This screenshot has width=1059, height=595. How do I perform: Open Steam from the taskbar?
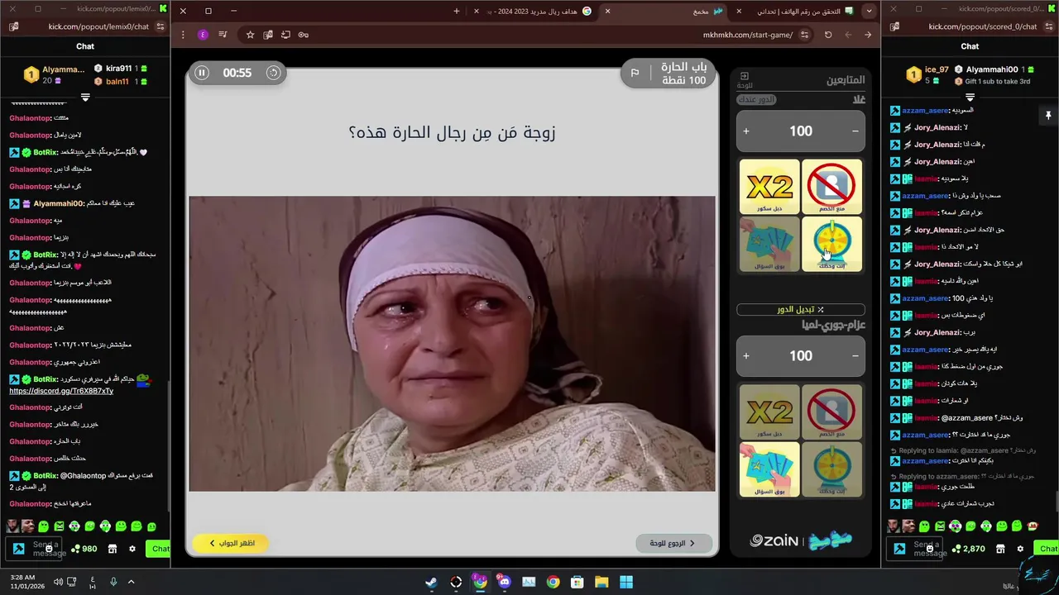pos(431,582)
